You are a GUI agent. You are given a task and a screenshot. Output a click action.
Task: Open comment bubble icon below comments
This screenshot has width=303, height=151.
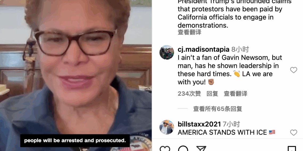pyautogui.click(x=183, y=149)
